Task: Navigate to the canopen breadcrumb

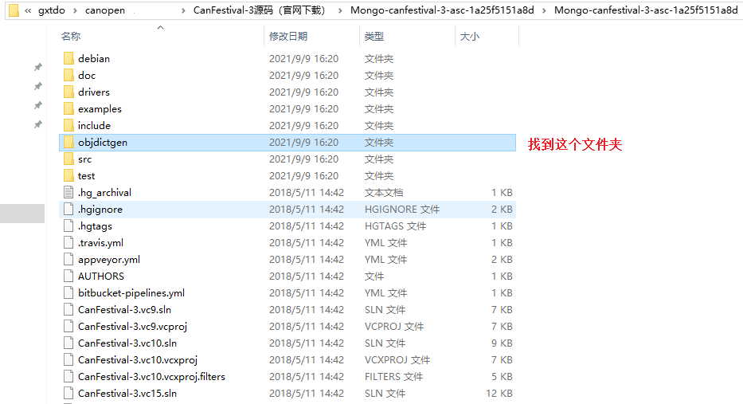Action: coord(105,10)
